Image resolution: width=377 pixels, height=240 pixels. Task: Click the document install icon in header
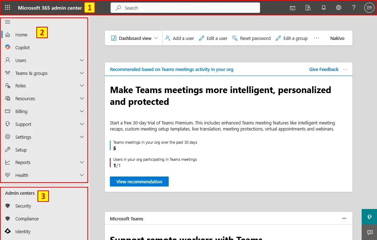308,8
